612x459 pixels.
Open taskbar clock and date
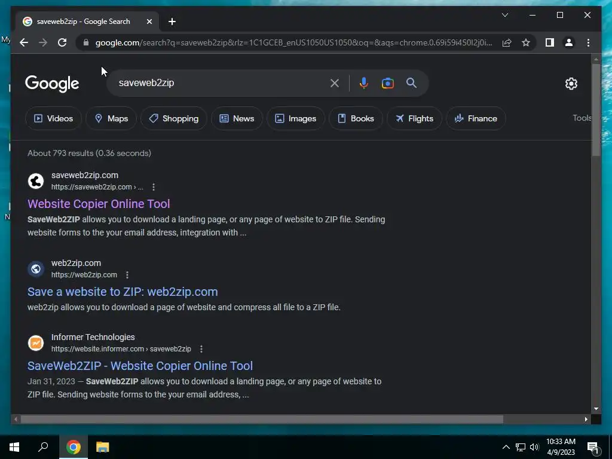[x=561, y=447]
